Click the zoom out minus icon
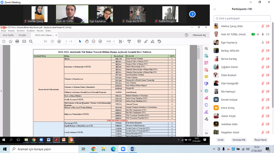 [x=93, y=41]
